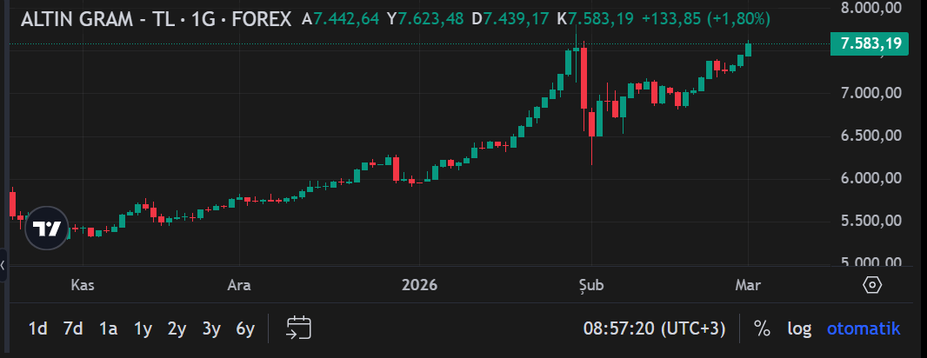Open the go-to-date calendar icon
Image resolution: width=927 pixels, height=358 pixels.
[298, 328]
